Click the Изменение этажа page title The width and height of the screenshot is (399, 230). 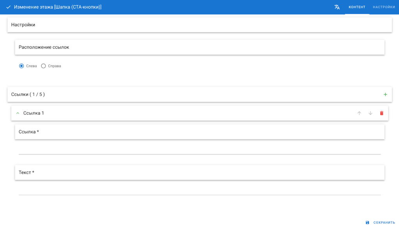(58, 7)
